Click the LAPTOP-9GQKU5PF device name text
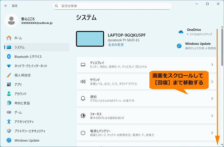This screenshot has height=147, width=224. [x=127, y=35]
